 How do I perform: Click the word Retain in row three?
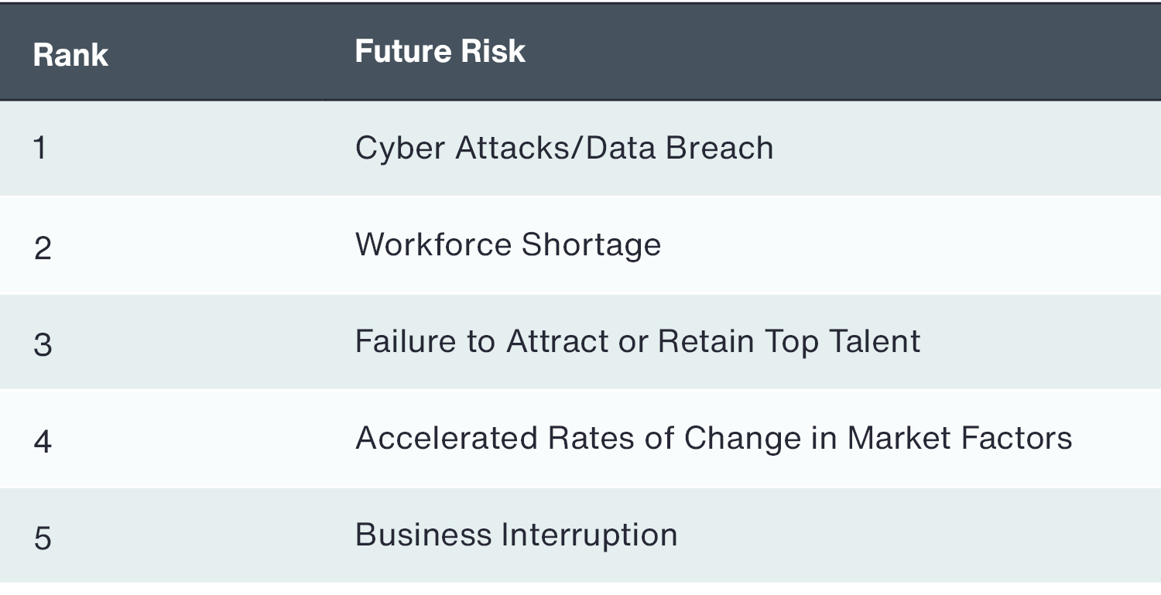point(705,342)
